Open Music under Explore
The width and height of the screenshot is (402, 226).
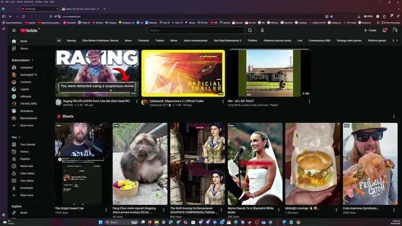coord(24,213)
